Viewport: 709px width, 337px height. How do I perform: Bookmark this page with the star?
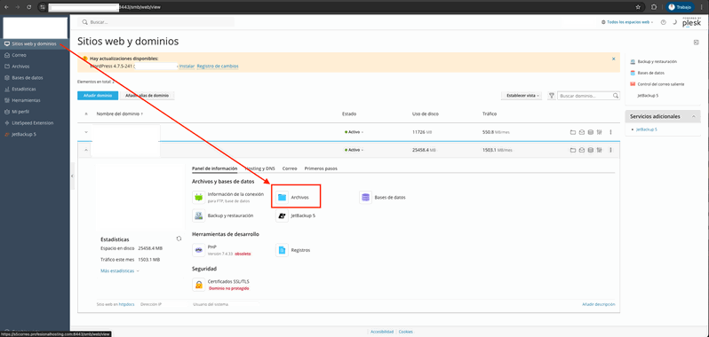point(638,7)
